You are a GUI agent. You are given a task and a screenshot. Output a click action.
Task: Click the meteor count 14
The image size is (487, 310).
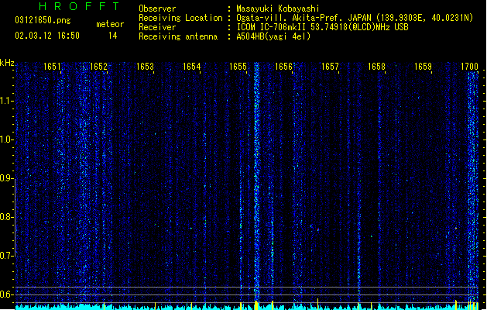pyautogui.click(x=113, y=36)
